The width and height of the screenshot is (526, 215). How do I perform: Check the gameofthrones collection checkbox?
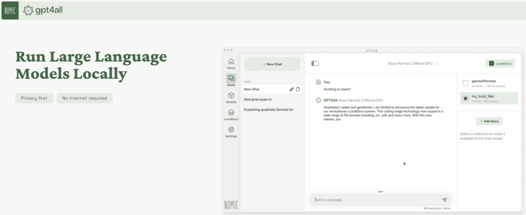[466, 83]
